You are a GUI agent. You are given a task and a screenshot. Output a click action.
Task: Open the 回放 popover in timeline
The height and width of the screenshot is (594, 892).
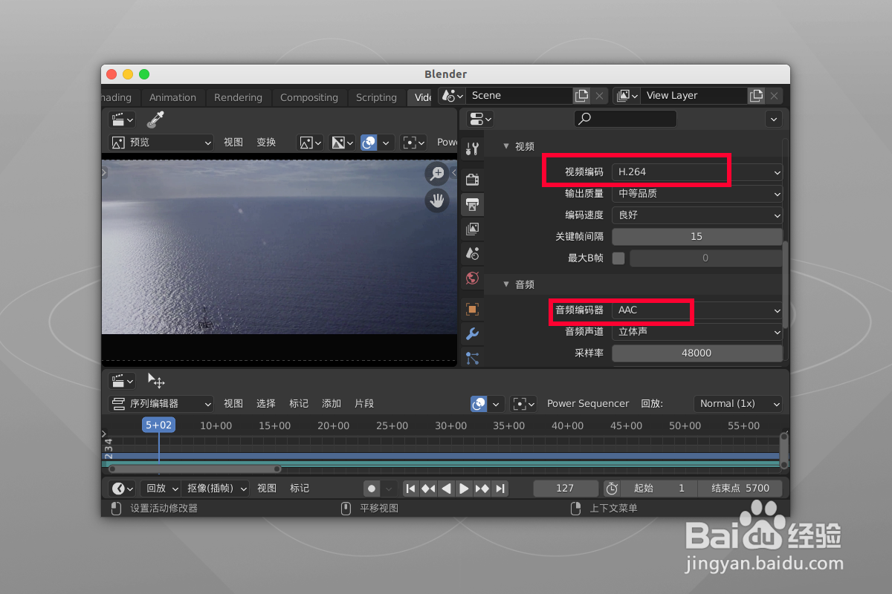coord(161,488)
